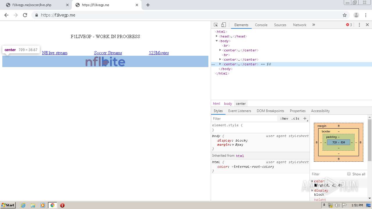Collapse the body element node
The height and width of the screenshot is (209, 372).
(x=217, y=41)
